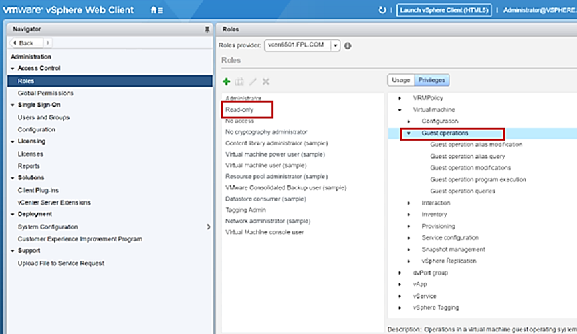Switch to the Usage tab
The height and width of the screenshot is (334, 577).
point(400,80)
